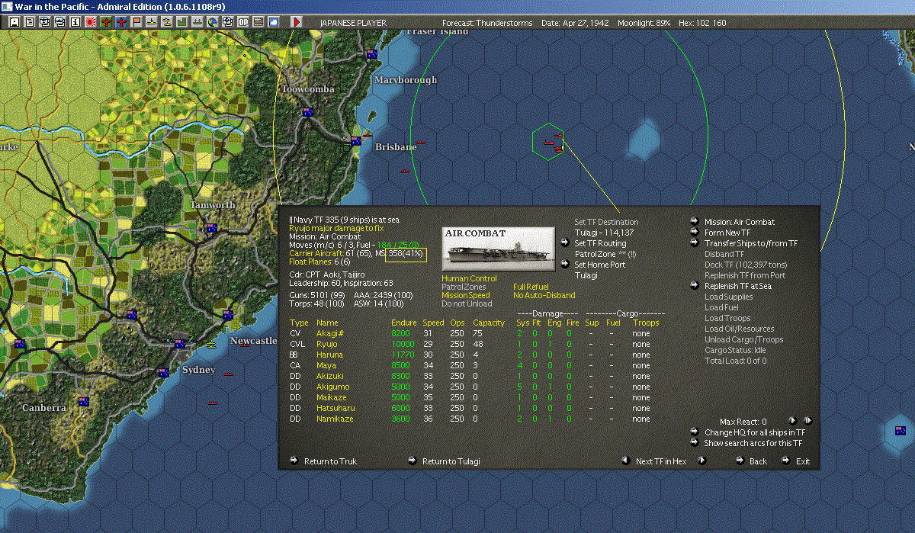Select the red plane on green background icon

(106, 23)
